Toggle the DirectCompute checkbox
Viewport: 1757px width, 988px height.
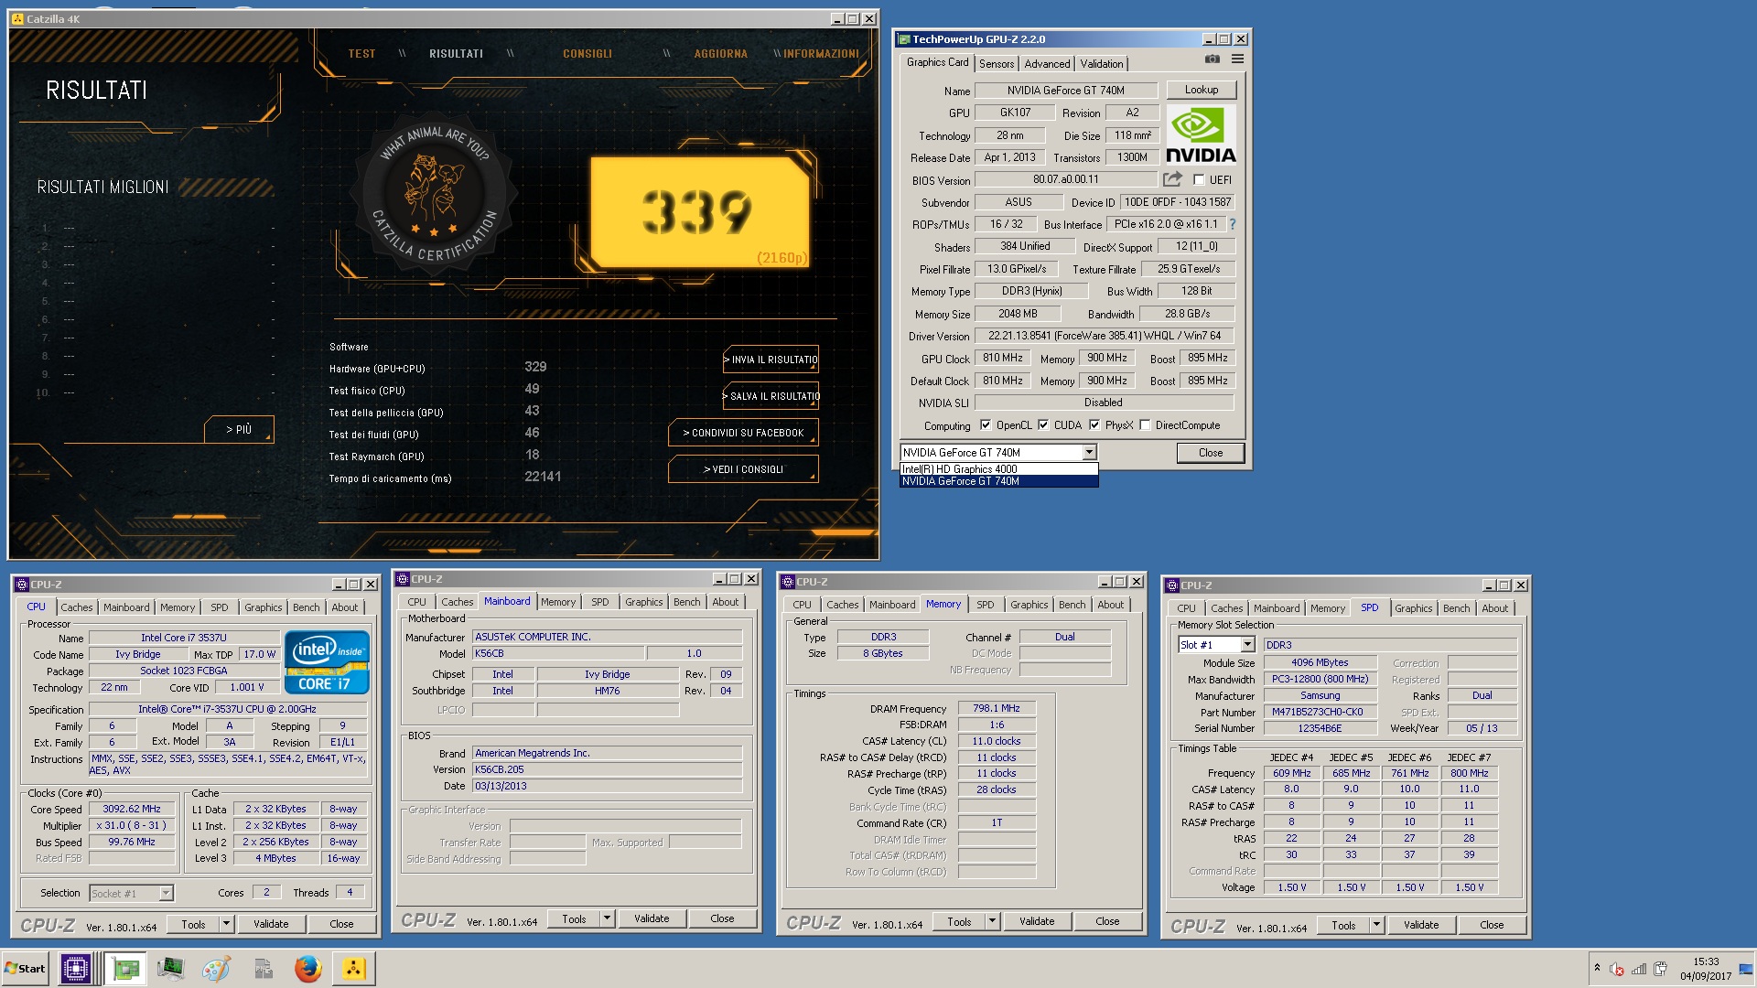1145,425
